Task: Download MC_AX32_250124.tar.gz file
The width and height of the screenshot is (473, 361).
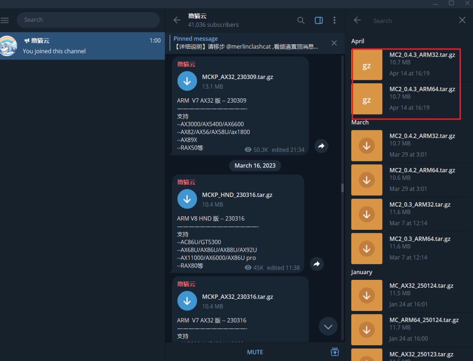Action: tap(367, 295)
